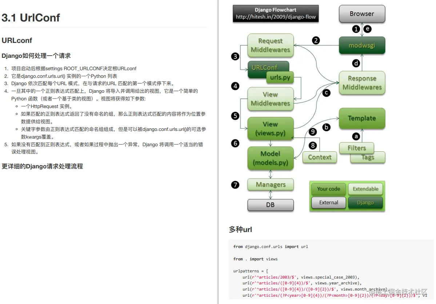
Task: Select the Request Middlewares node
Action: tap(270, 45)
